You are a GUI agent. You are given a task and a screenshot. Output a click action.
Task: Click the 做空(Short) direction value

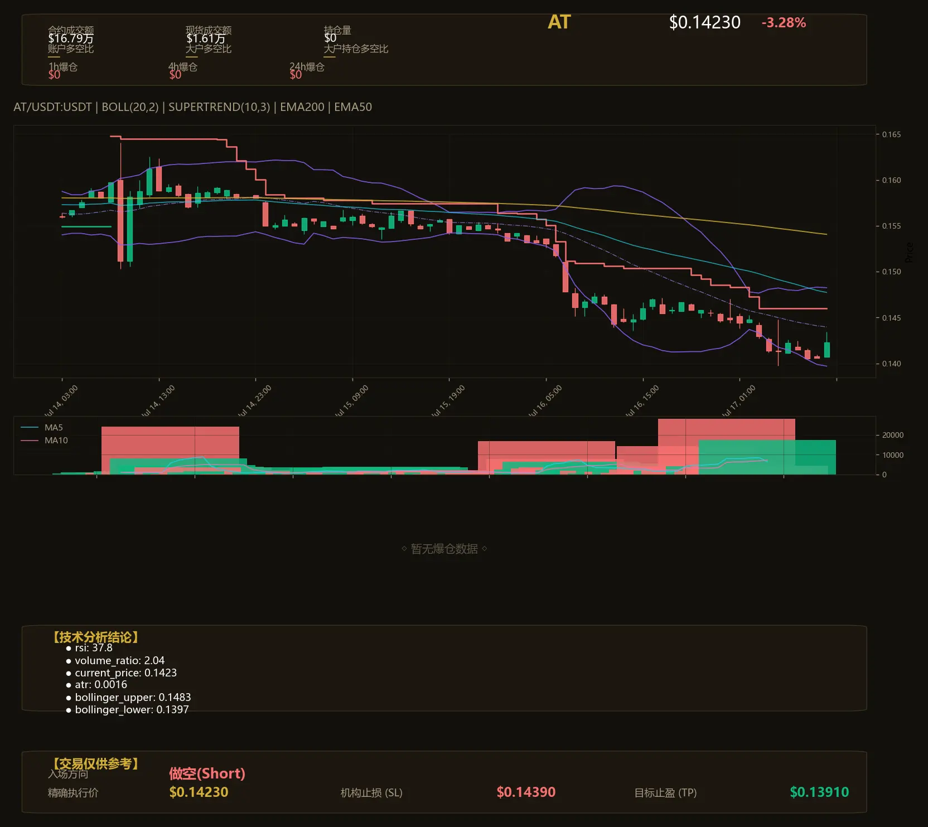coord(207,773)
